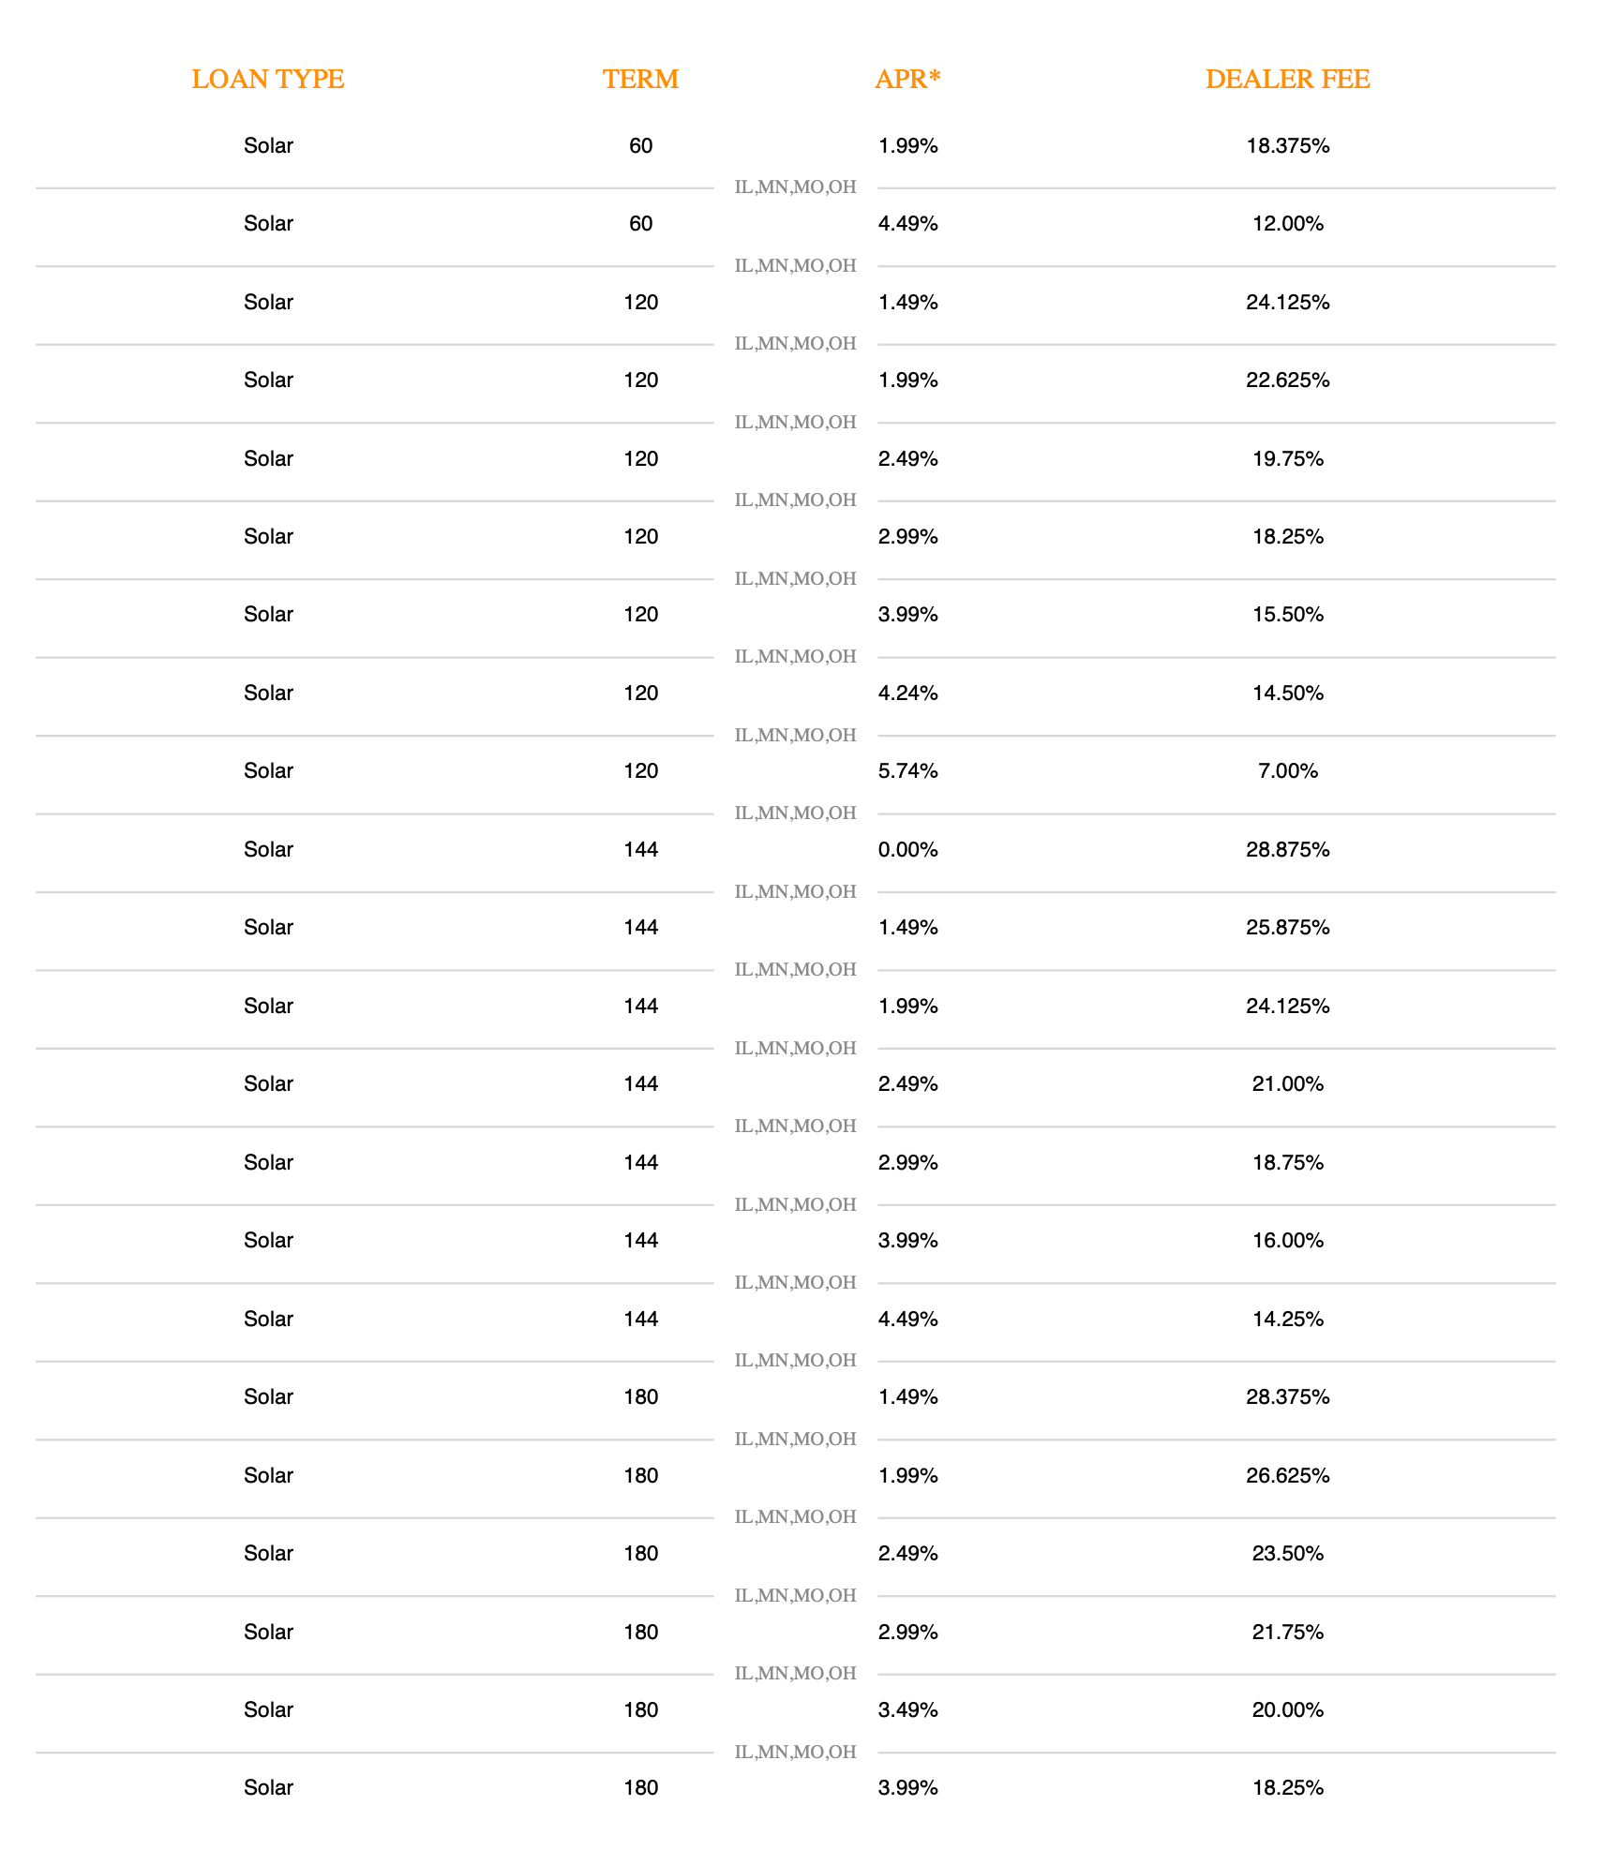The image size is (1603, 1850).
Task: Click the 12.00% dealer fee value
Action: tap(1287, 224)
